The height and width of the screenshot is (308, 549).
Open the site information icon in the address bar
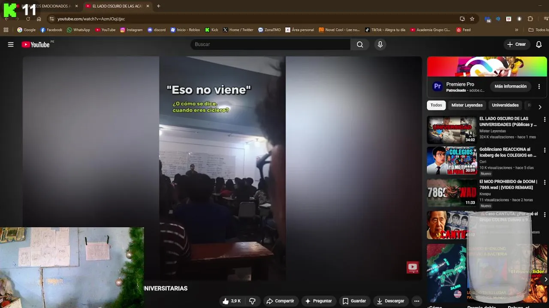coord(51,19)
